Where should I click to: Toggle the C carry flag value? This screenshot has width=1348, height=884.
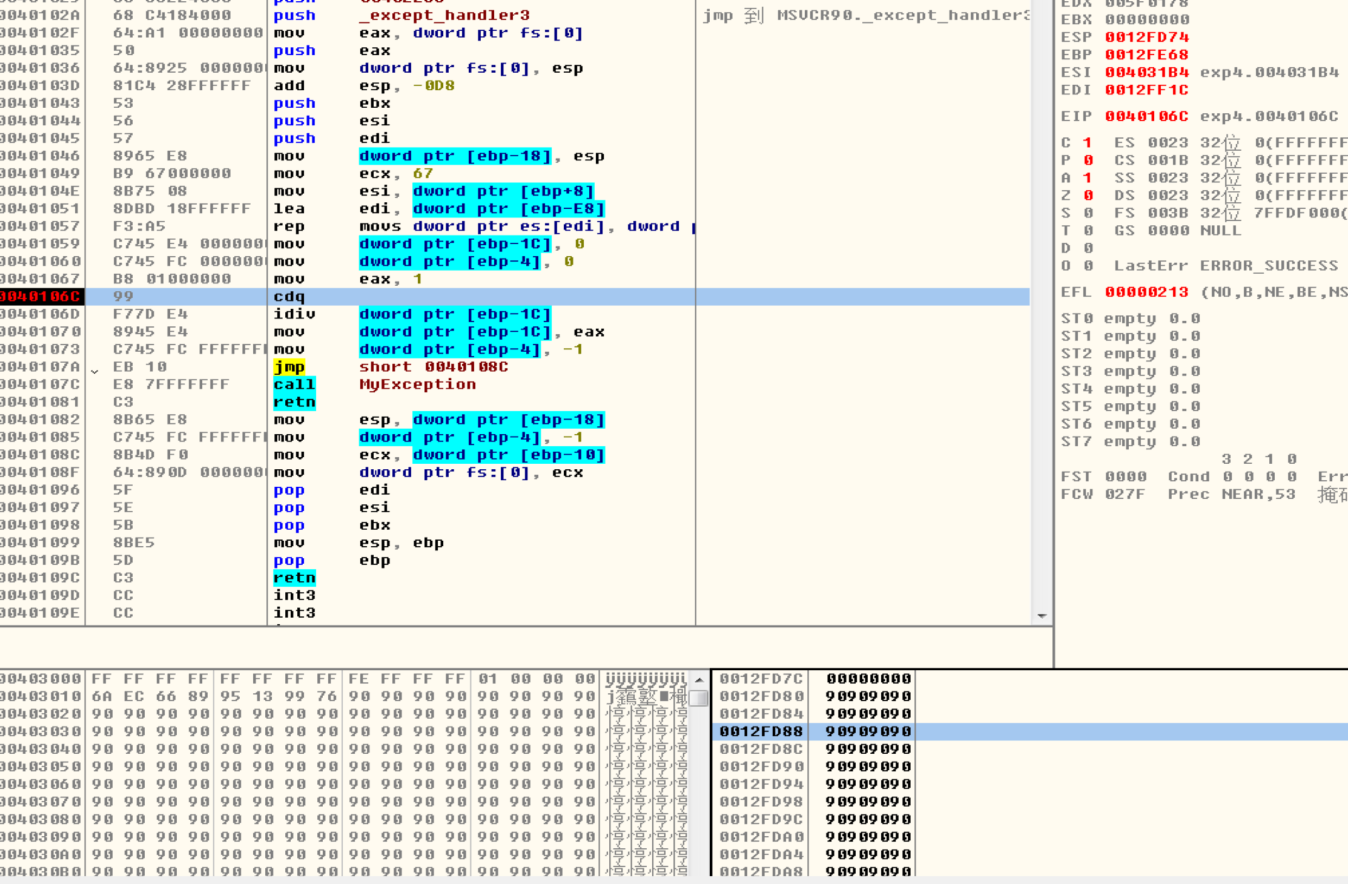click(x=1088, y=143)
